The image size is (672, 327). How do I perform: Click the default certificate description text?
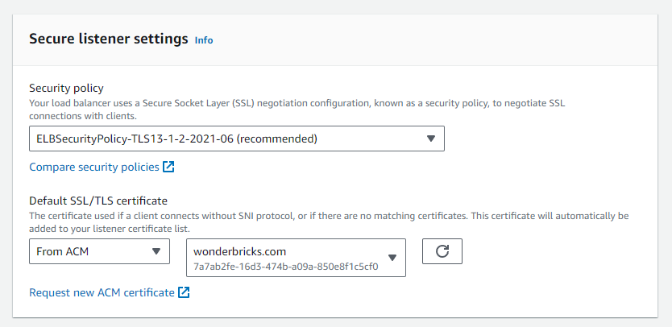pos(329,222)
